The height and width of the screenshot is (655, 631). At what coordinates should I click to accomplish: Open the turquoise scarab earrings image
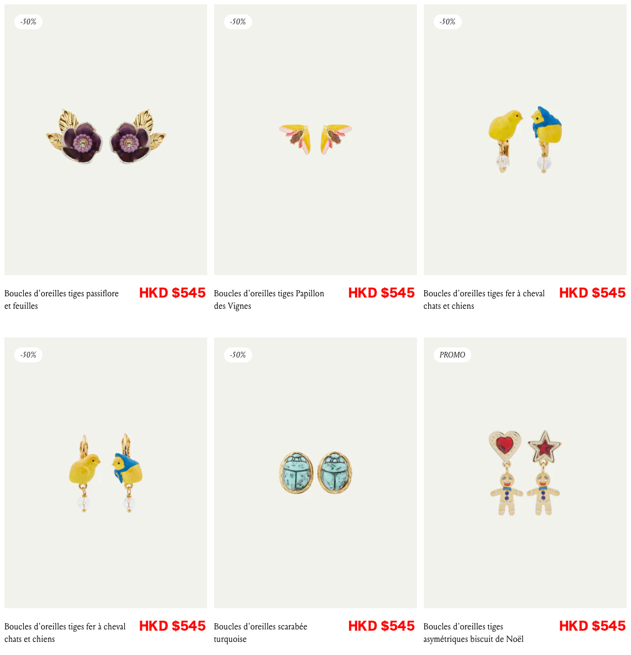[315, 472]
